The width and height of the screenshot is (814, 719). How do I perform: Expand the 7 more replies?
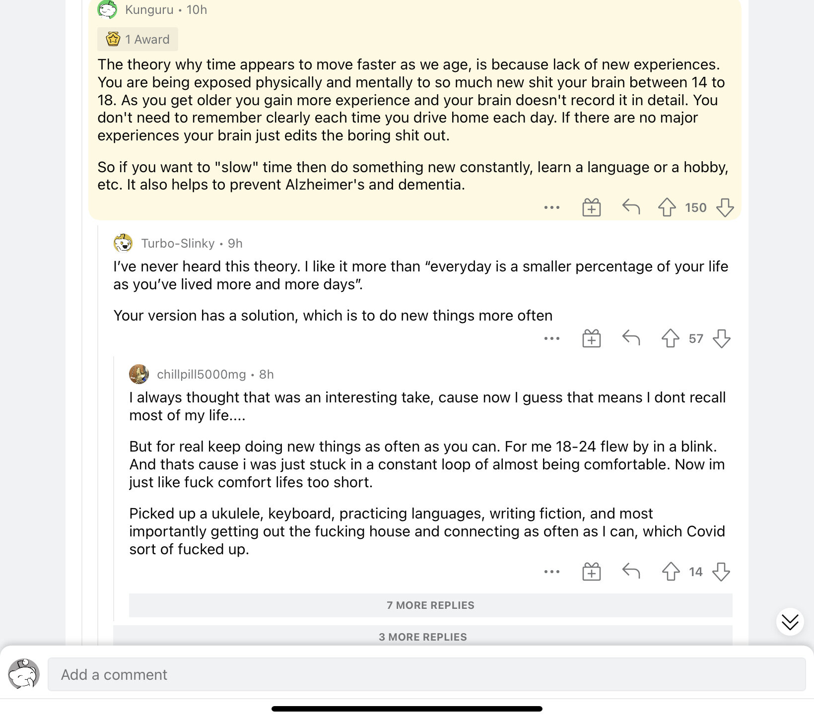click(430, 605)
